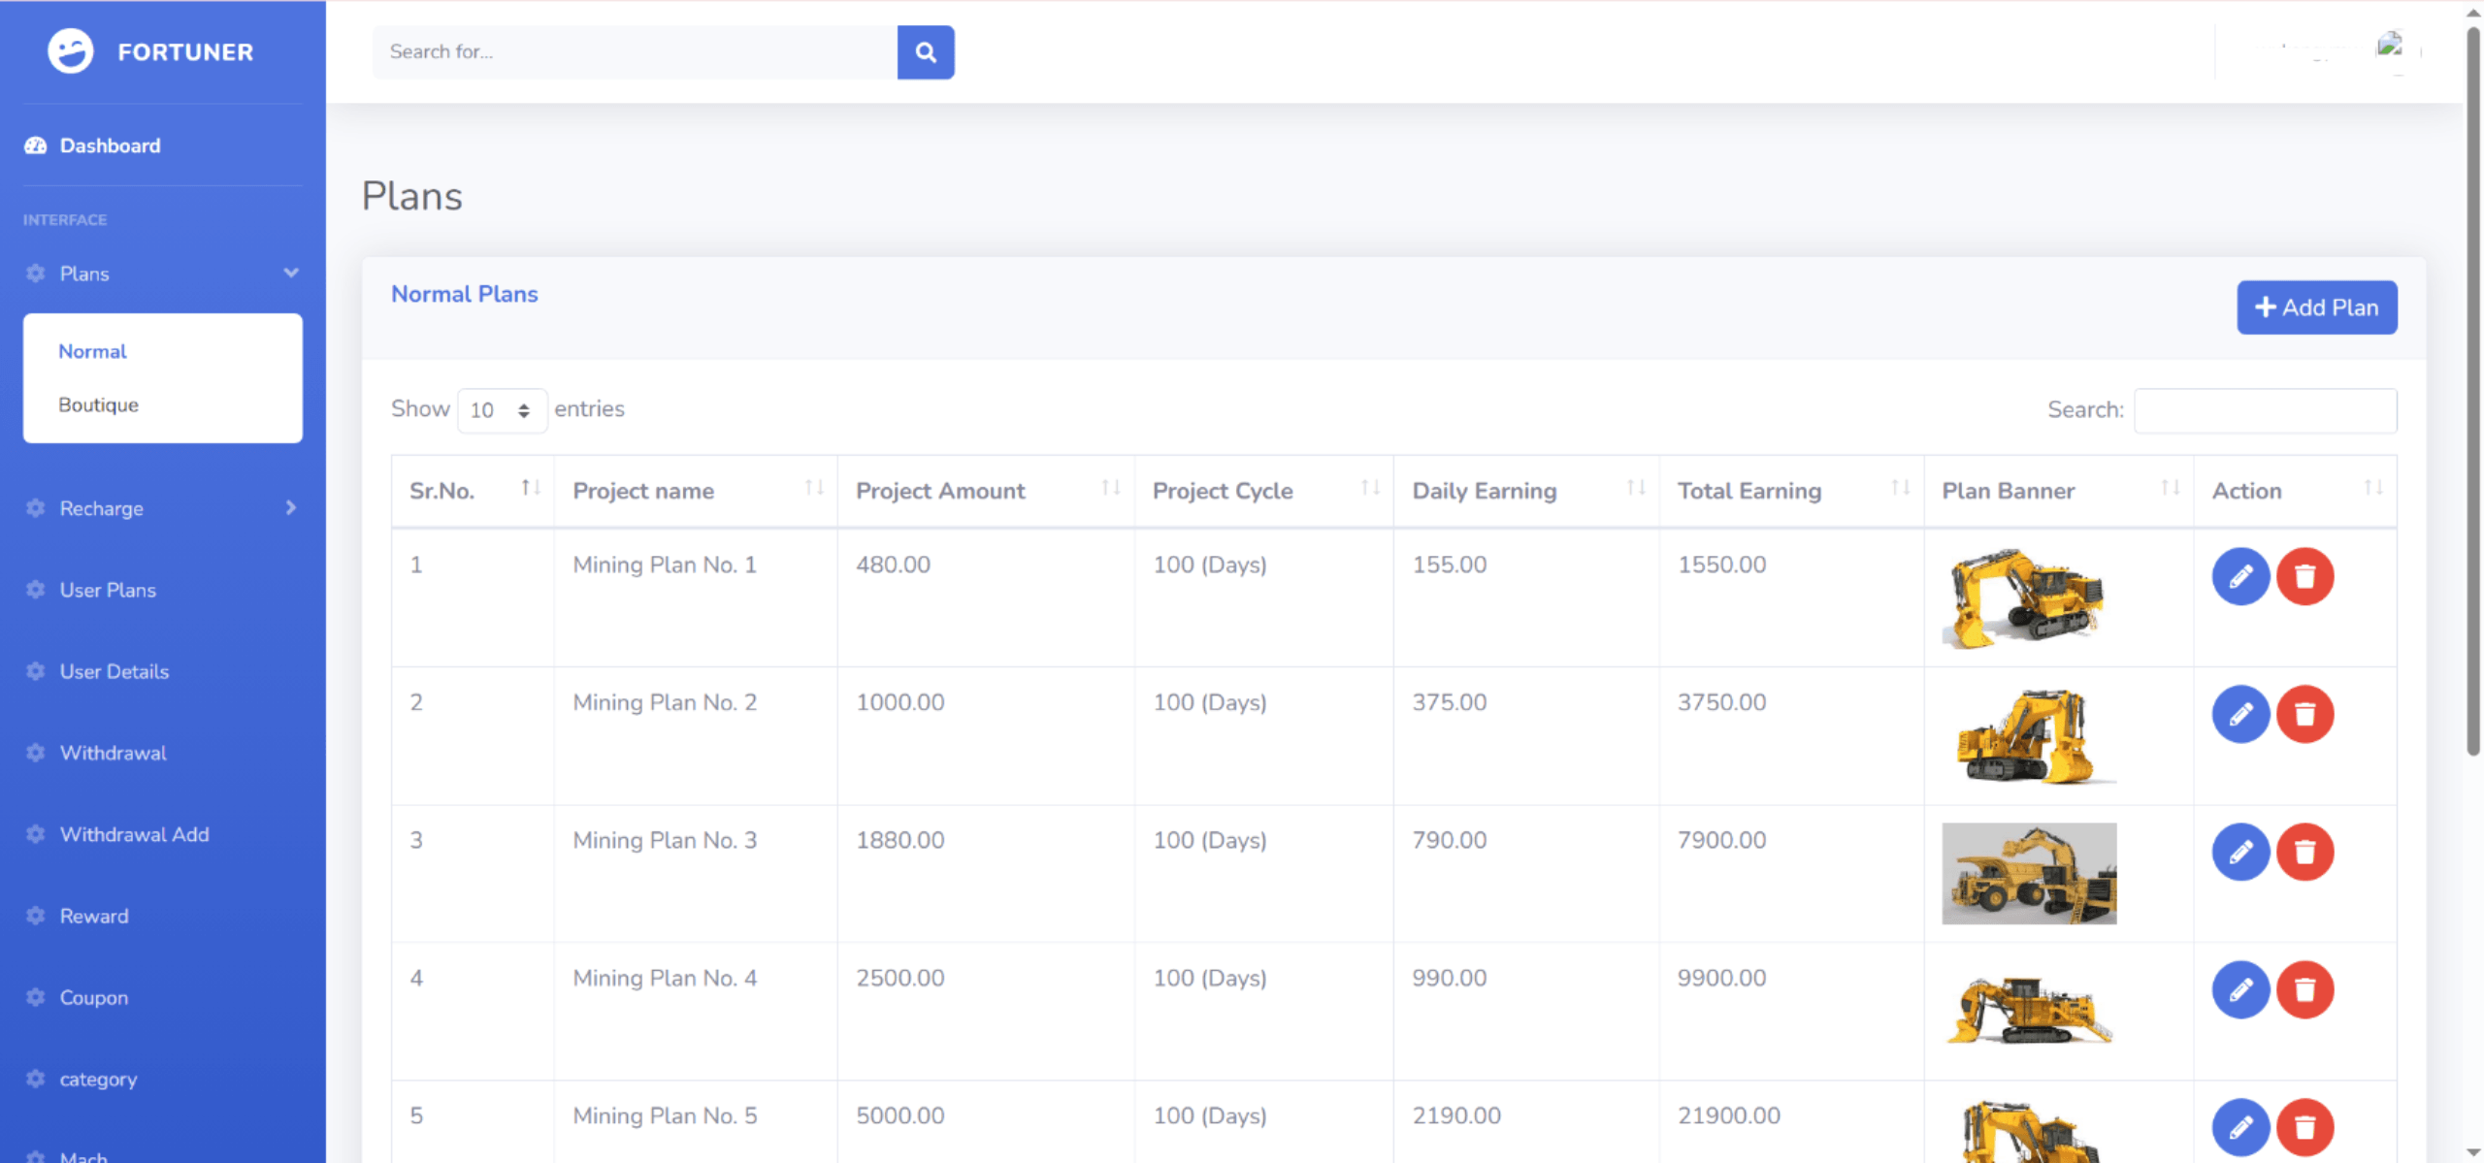Edit Mining Plan No. 1 pencil icon

[x=2239, y=577]
